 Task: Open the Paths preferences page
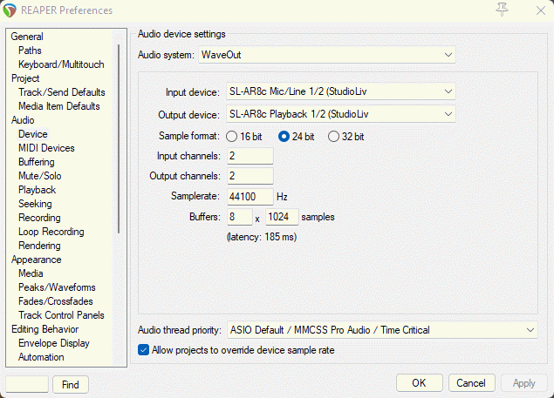click(x=30, y=51)
